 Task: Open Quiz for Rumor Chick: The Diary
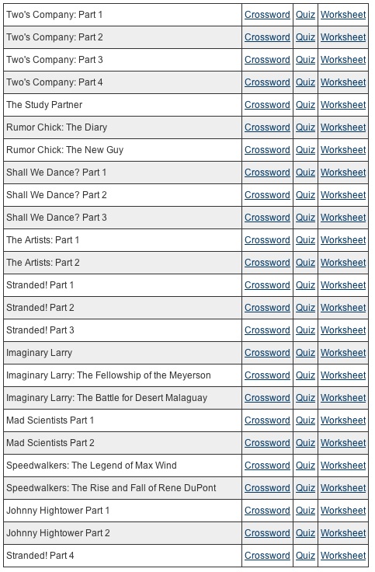(x=305, y=127)
